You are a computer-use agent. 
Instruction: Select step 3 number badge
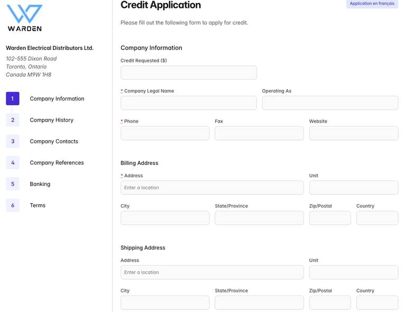pyautogui.click(x=13, y=141)
